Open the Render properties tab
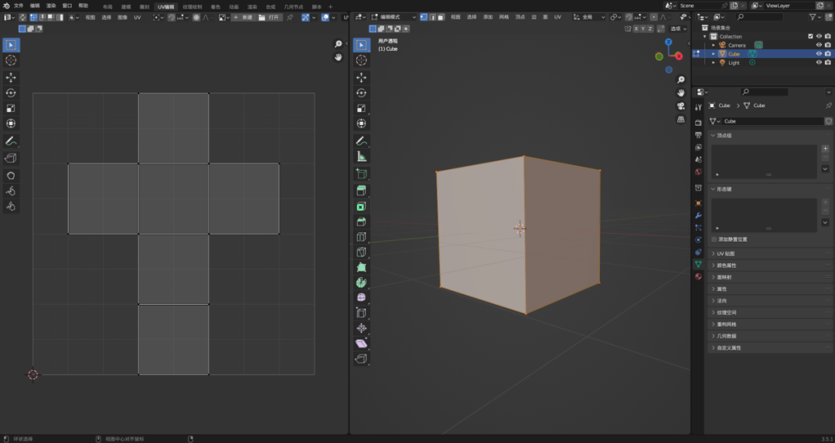Image resolution: width=835 pixels, height=443 pixels. click(x=698, y=122)
